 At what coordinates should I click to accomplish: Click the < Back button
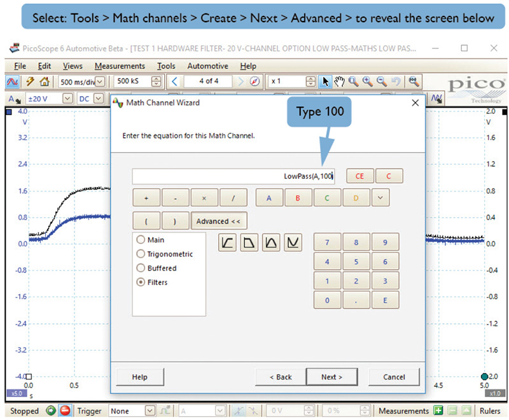(281, 377)
